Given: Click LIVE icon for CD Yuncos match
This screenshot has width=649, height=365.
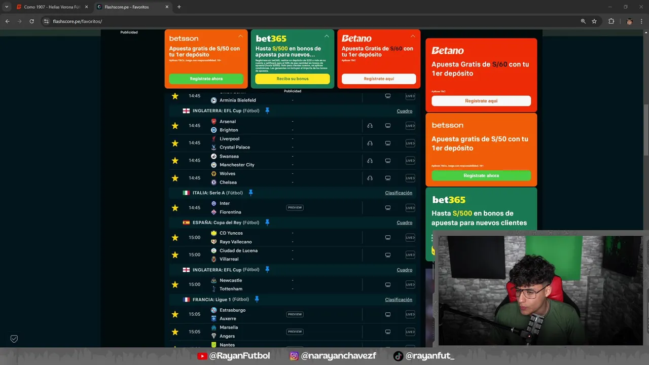Looking at the screenshot, I should tap(410, 237).
